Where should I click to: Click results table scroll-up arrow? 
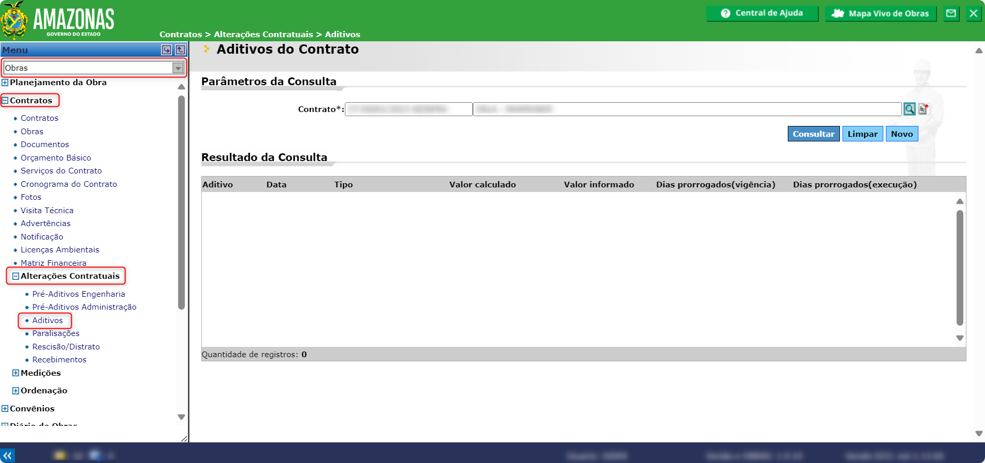point(960,201)
